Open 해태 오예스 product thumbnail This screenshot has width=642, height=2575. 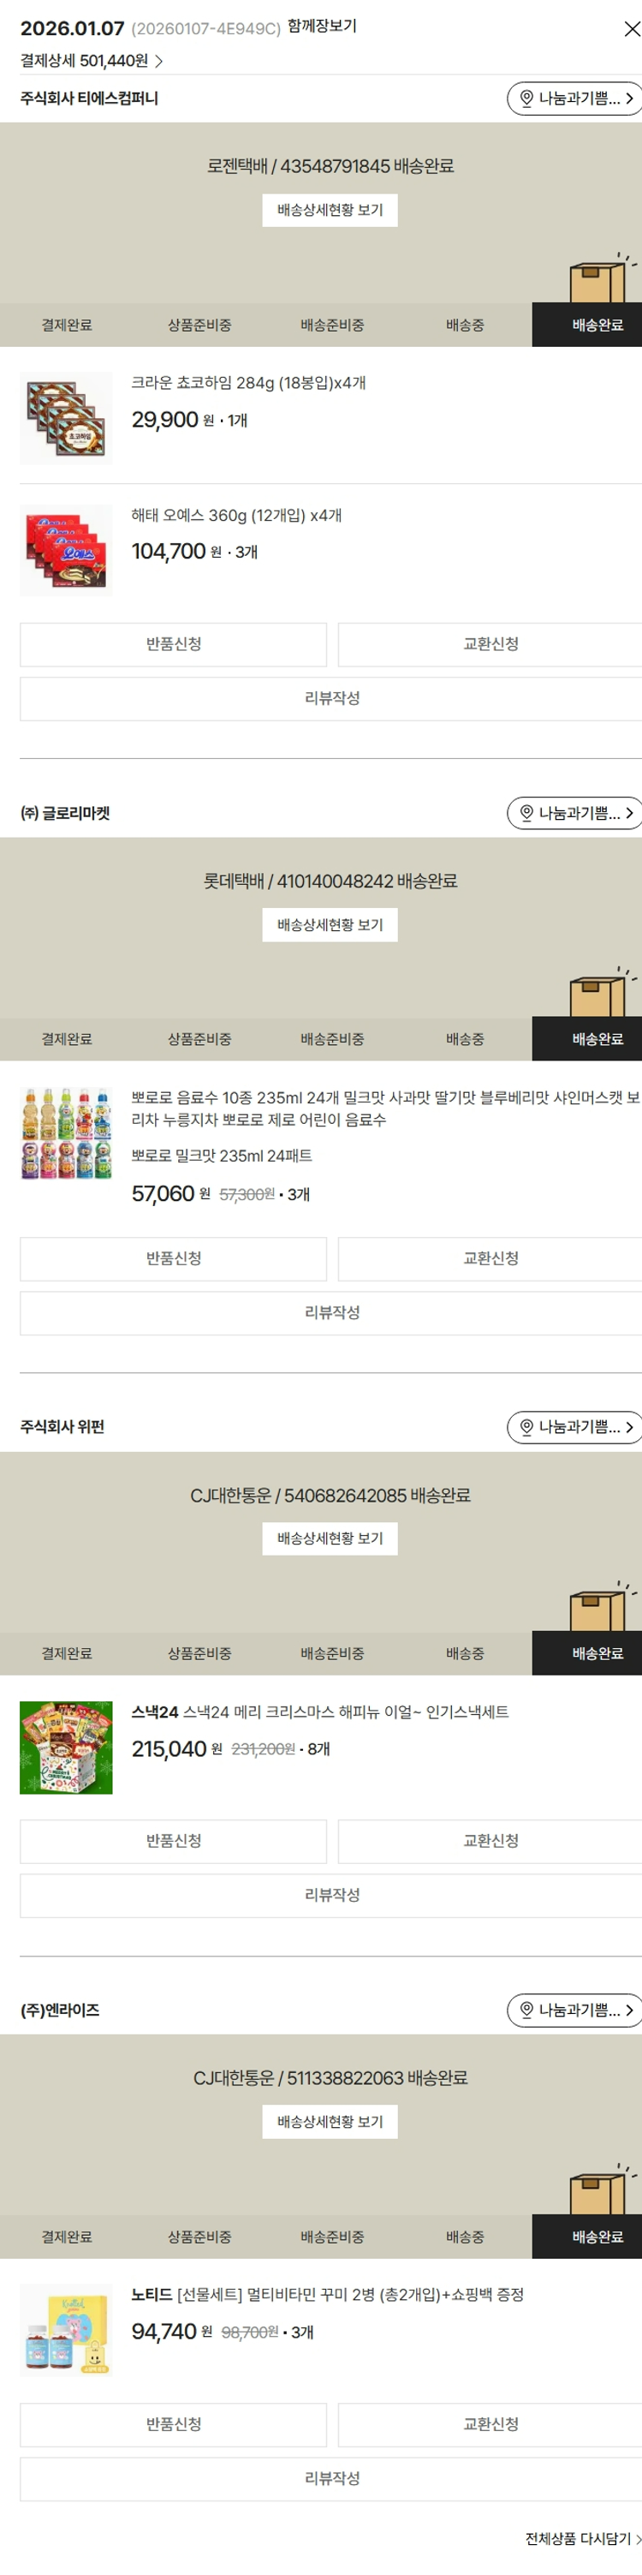tap(66, 551)
